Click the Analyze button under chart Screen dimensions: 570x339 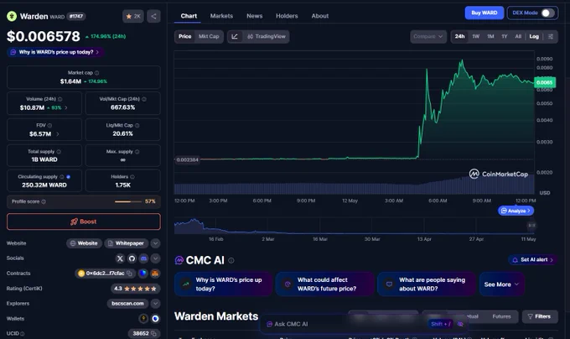point(516,211)
